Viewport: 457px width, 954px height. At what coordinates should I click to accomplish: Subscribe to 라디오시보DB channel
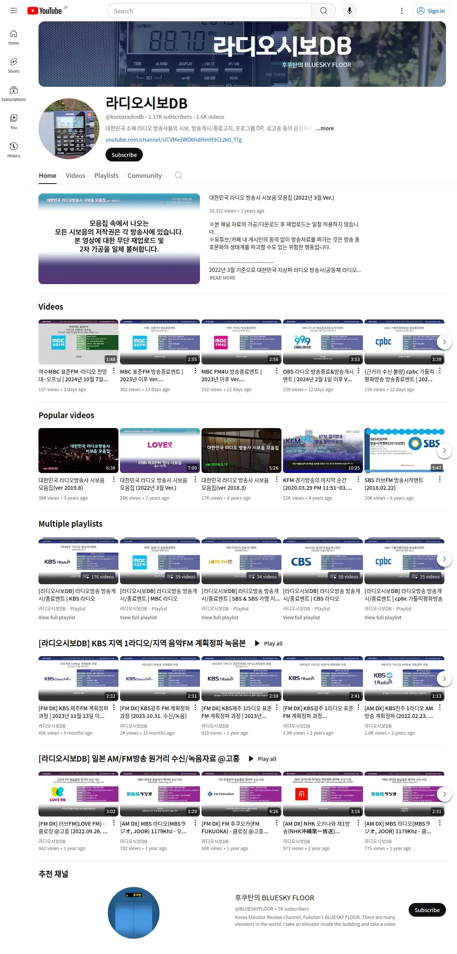coord(124,155)
